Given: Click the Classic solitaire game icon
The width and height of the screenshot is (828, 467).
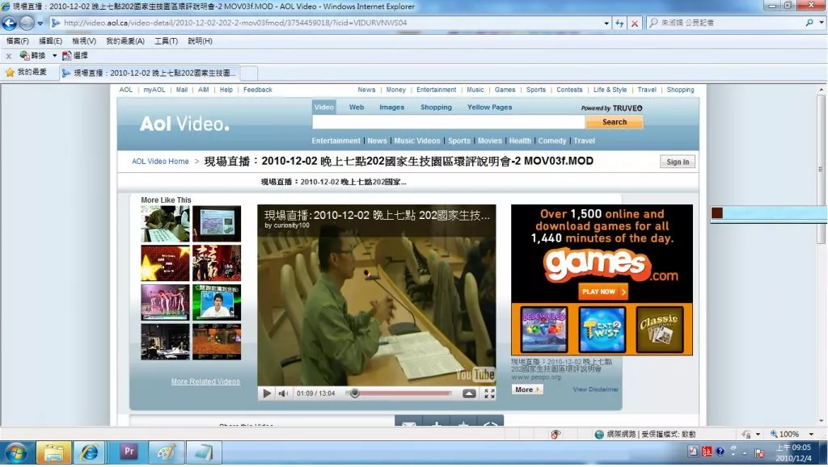Looking at the screenshot, I should click(660, 330).
